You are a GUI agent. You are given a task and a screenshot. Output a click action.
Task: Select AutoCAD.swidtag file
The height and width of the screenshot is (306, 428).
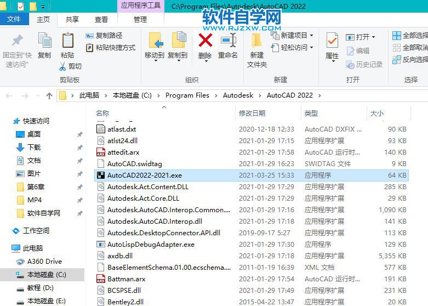pos(135,164)
